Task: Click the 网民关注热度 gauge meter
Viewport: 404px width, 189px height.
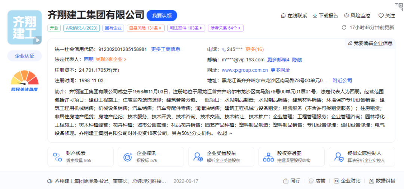Action: (x=25, y=79)
